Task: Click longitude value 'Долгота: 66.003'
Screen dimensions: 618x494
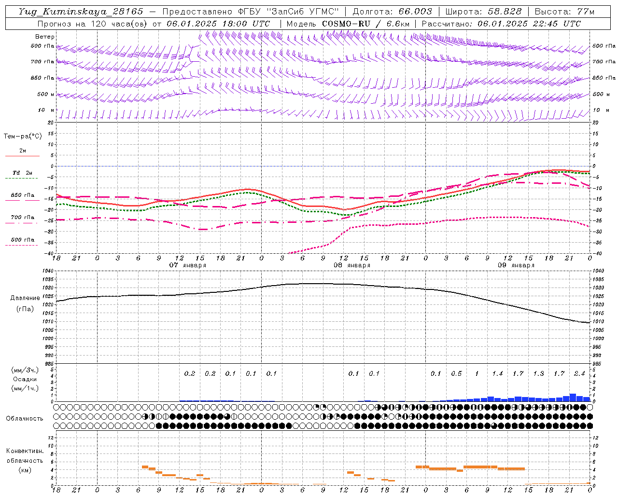Action: [392, 12]
